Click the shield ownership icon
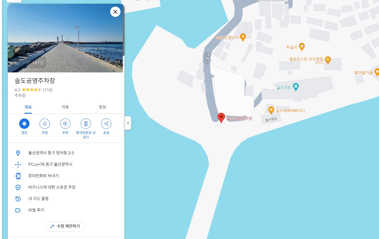The width and height of the screenshot is (379, 239). (18, 187)
